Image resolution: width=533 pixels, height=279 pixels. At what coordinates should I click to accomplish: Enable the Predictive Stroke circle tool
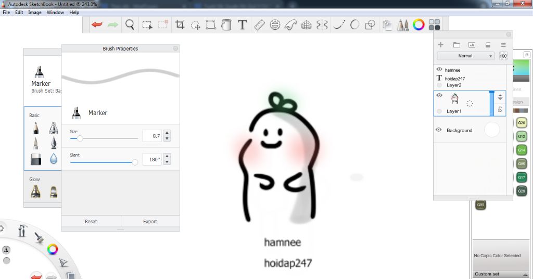pos(354,24)
